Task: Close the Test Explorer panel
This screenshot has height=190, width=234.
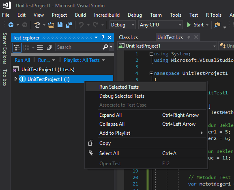Action: pos(109,37)
